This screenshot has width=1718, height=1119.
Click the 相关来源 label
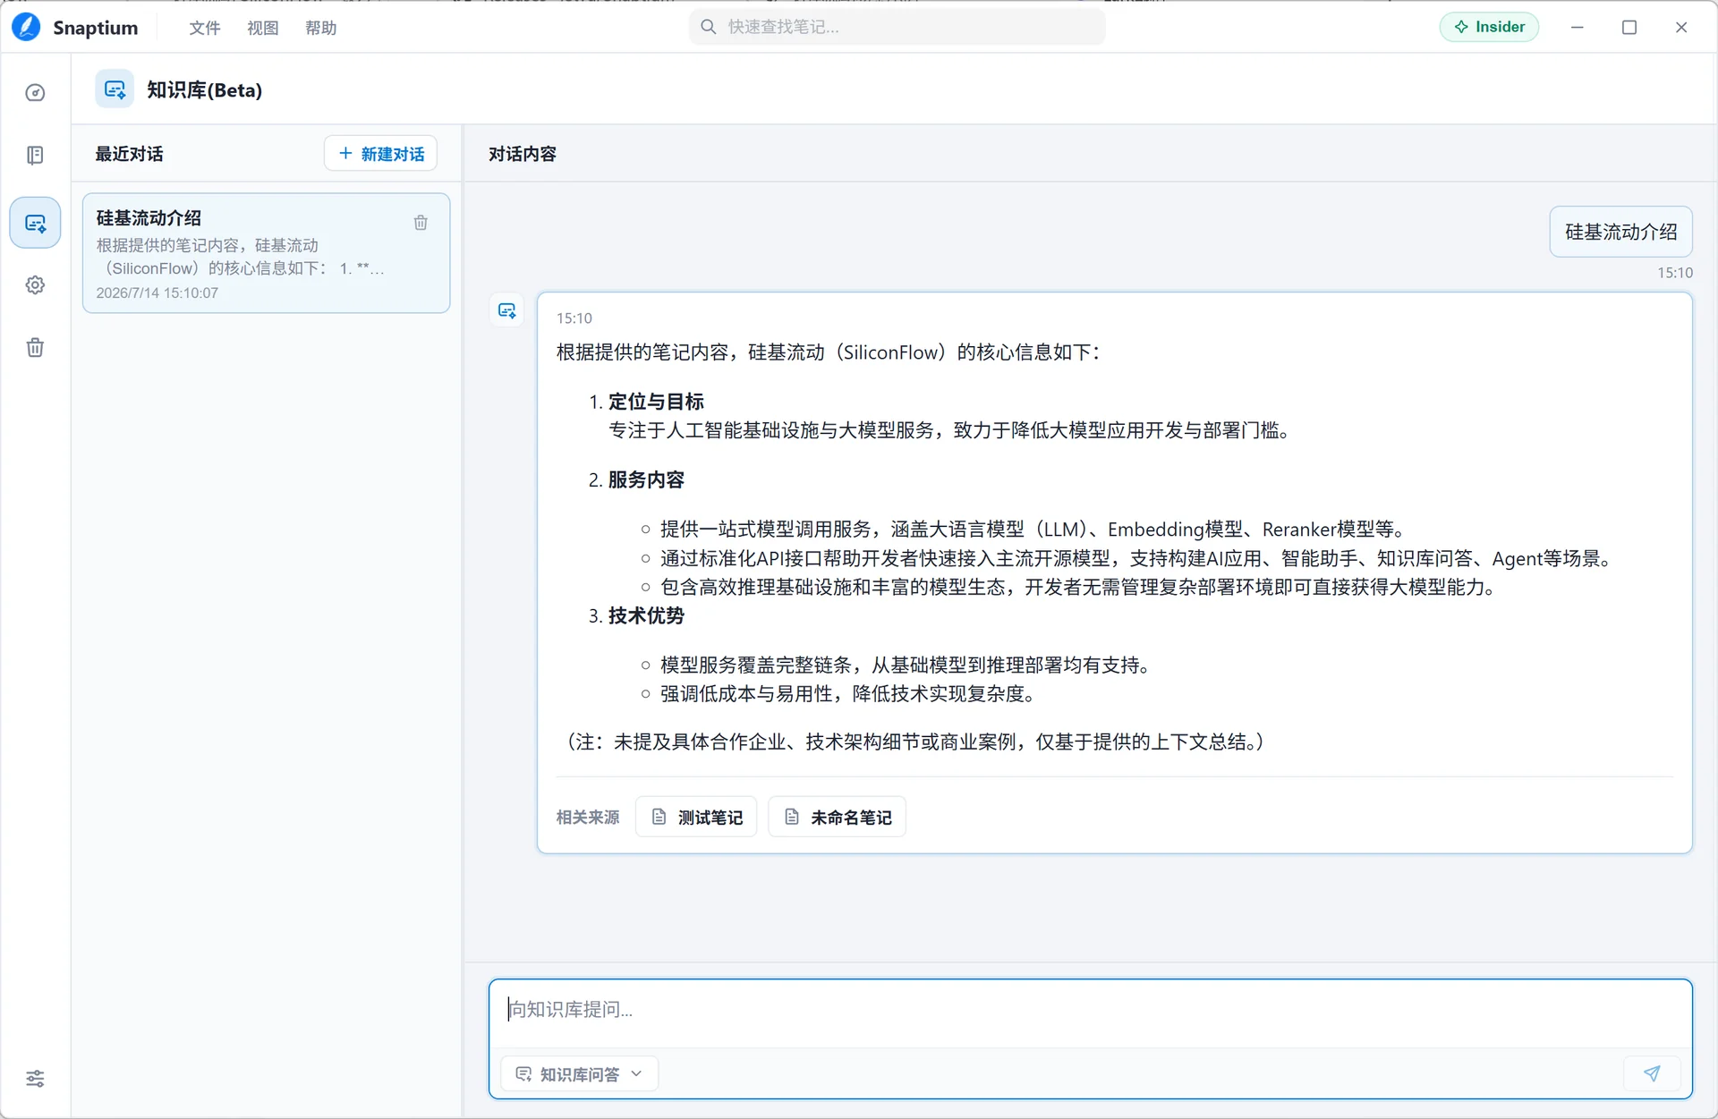pyautogui.click(x=588, y=818)
